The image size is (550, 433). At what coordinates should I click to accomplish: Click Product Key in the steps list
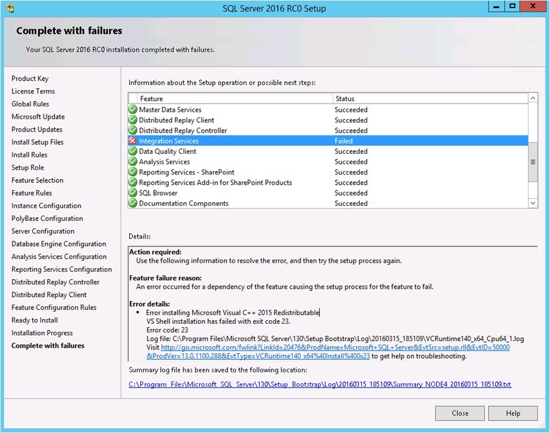(30, 78)
